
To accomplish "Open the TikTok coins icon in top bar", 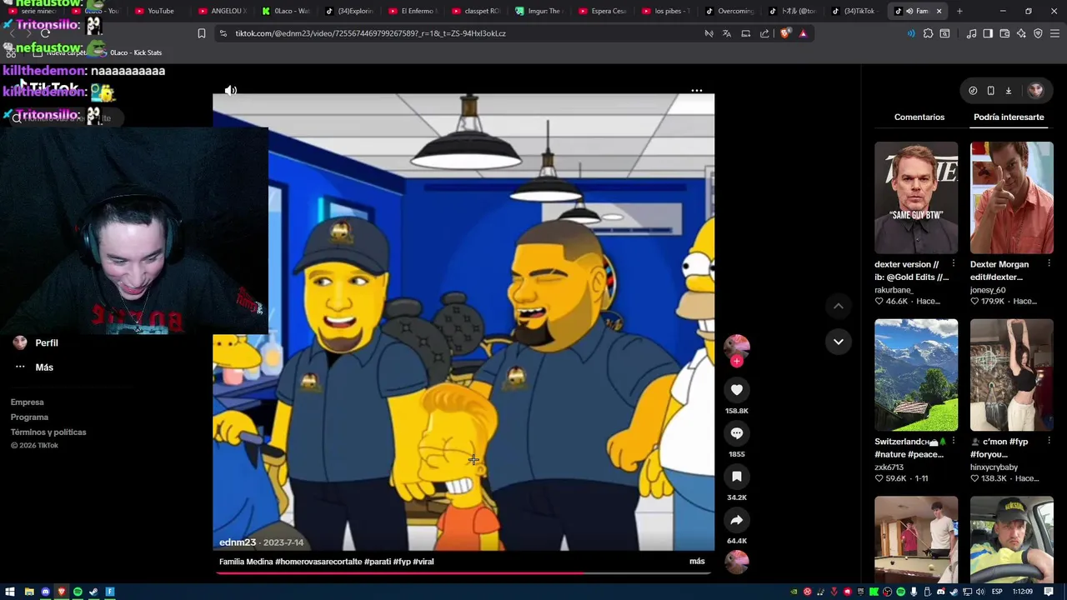I will [973, 90].
